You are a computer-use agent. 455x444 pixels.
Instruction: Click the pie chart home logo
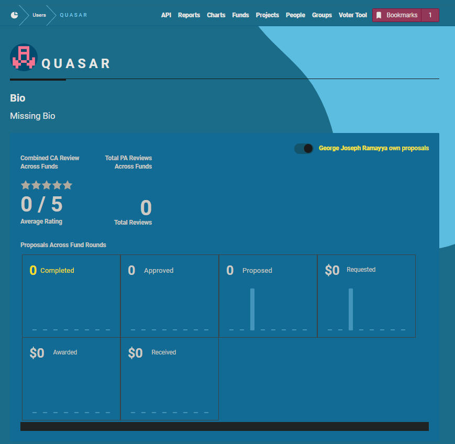pos(14,15)
